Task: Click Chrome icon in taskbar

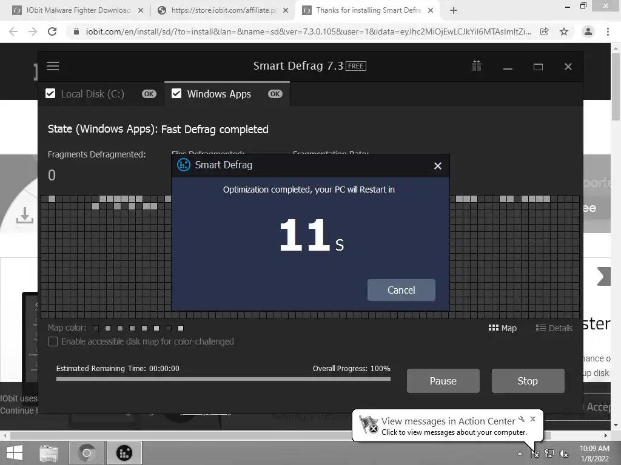Action: coord(87,453)
